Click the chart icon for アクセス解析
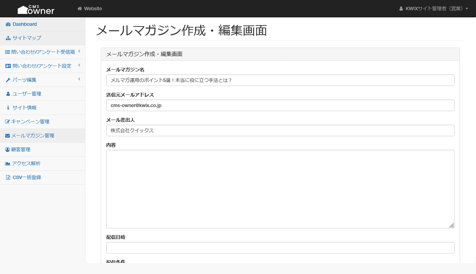This screenshot has width=476, height=274. 8,163
